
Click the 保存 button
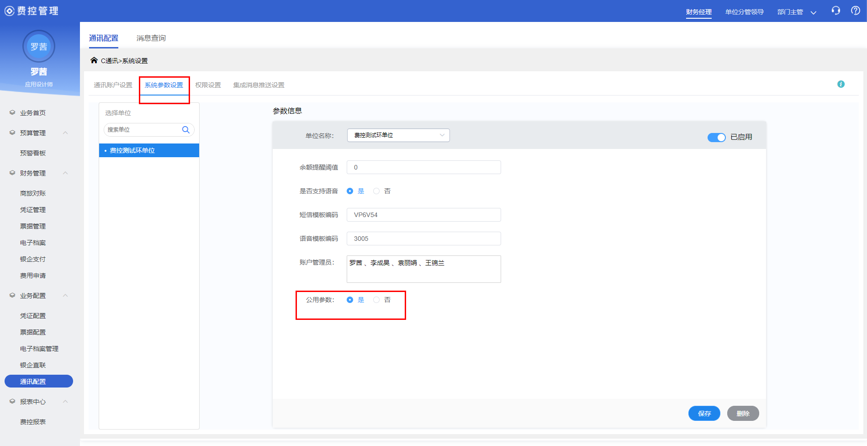pyautogui.click(x=704, y=413)
